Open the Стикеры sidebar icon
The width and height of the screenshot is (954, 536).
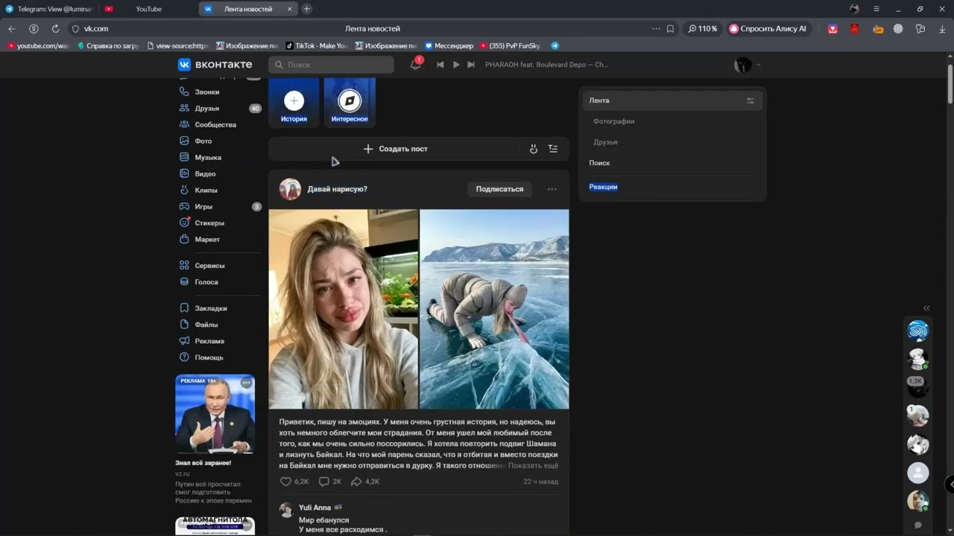pos(184,223)
